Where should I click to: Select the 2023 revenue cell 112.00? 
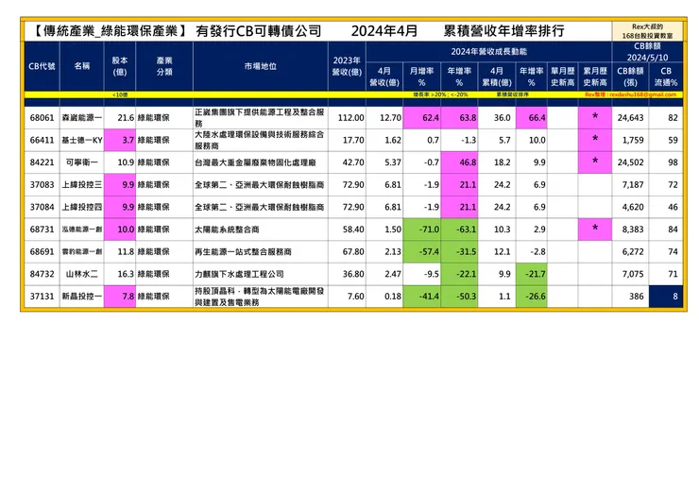[x=347, y=118]
